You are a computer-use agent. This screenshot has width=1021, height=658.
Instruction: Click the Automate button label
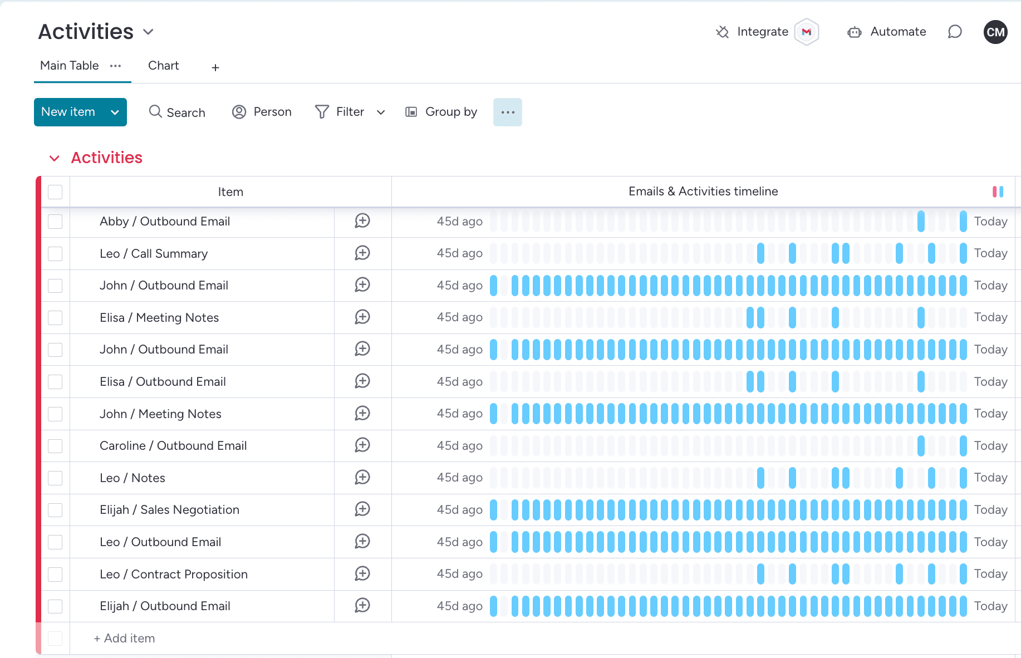pos(898,32)
